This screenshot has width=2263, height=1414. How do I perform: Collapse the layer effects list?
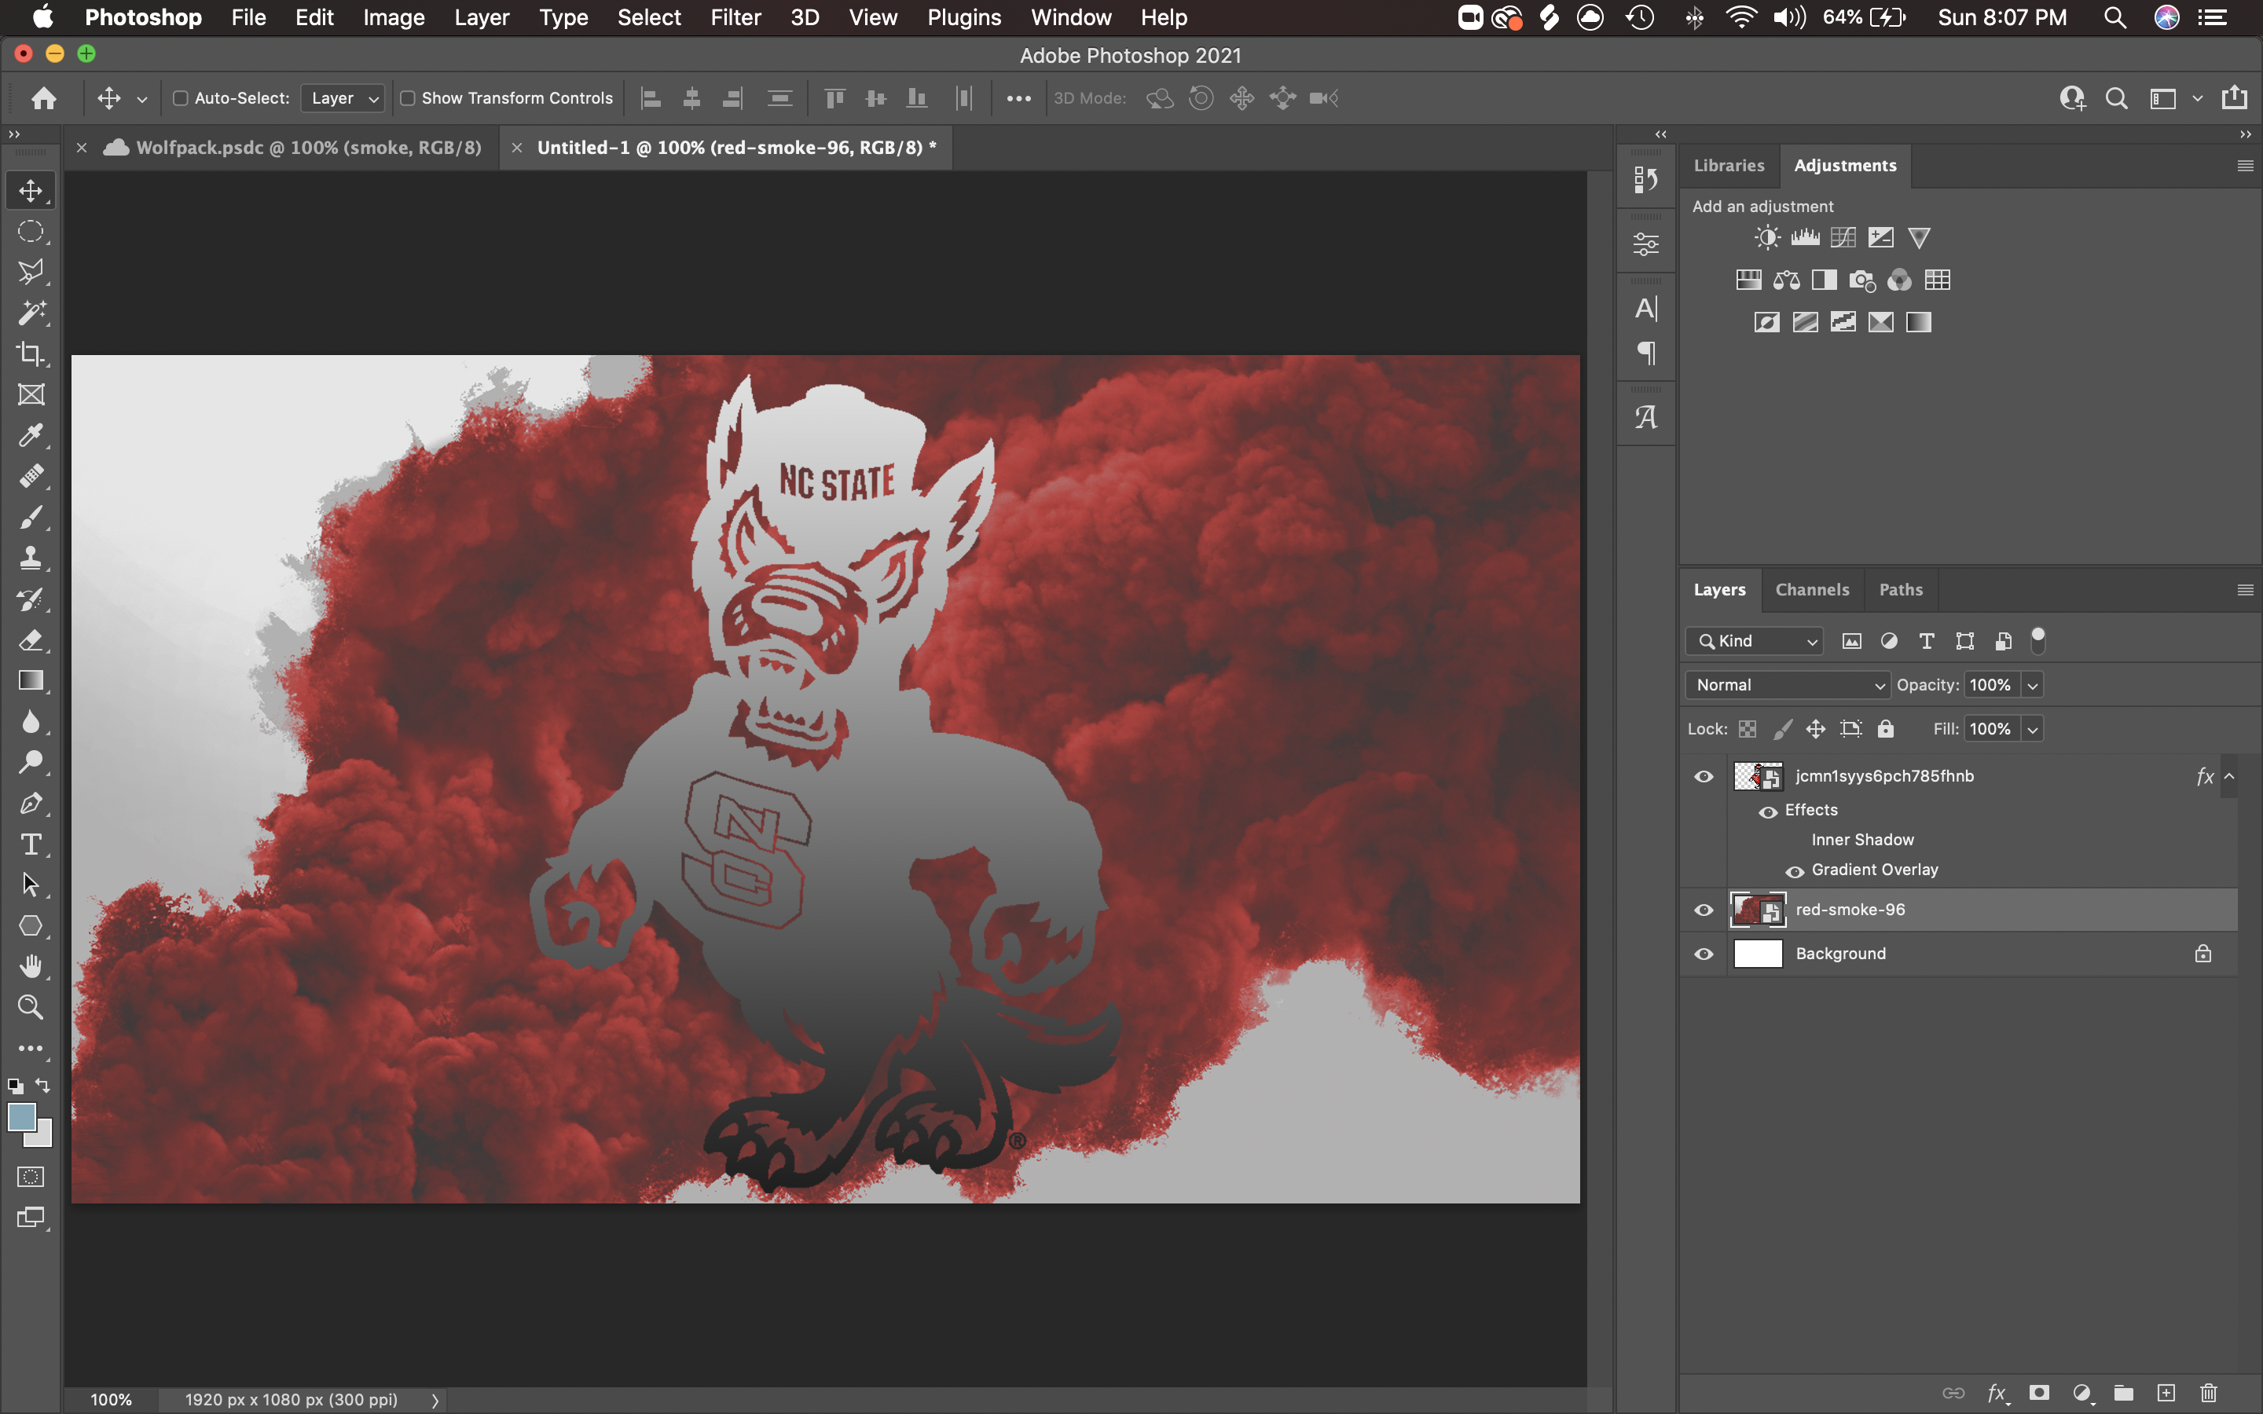[2229, 776]
